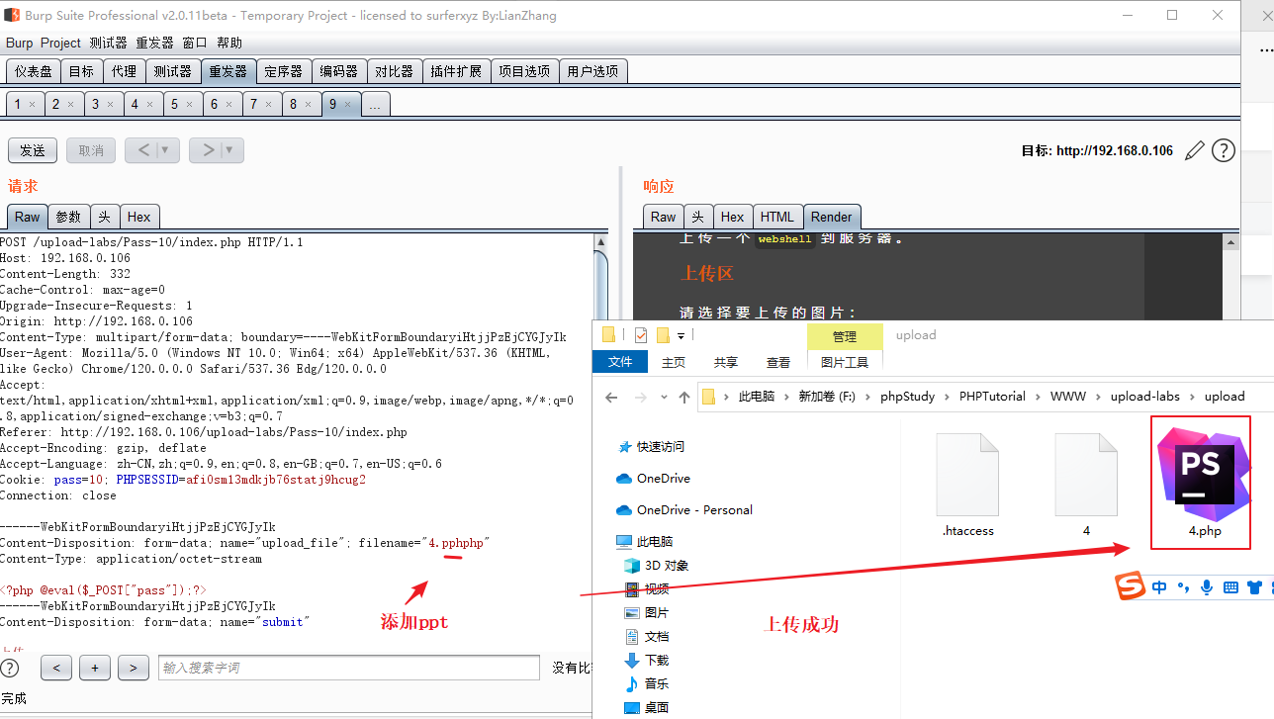This screenshot has width=1274, height=719.
Task: Close Repeater tab 9 with its x
Action: coord(347,104)
